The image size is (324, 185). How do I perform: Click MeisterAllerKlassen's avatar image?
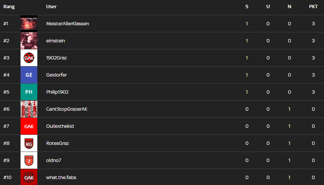(x=29, y=24)
